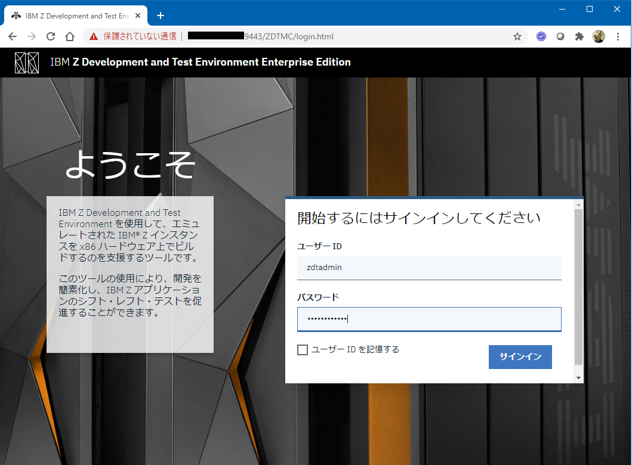Select the IBM Z Development and Test tab
Viewport: 632px width, 465px height.
76,15
